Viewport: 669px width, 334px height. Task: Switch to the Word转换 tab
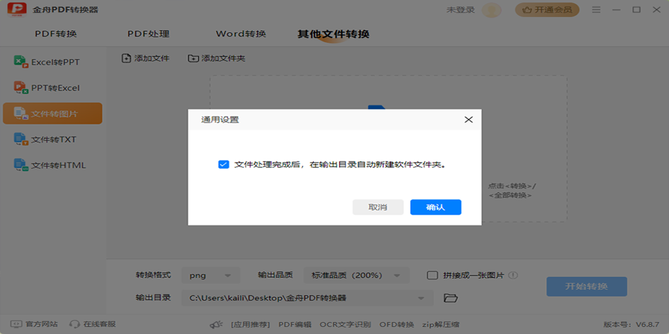(240, 33)
